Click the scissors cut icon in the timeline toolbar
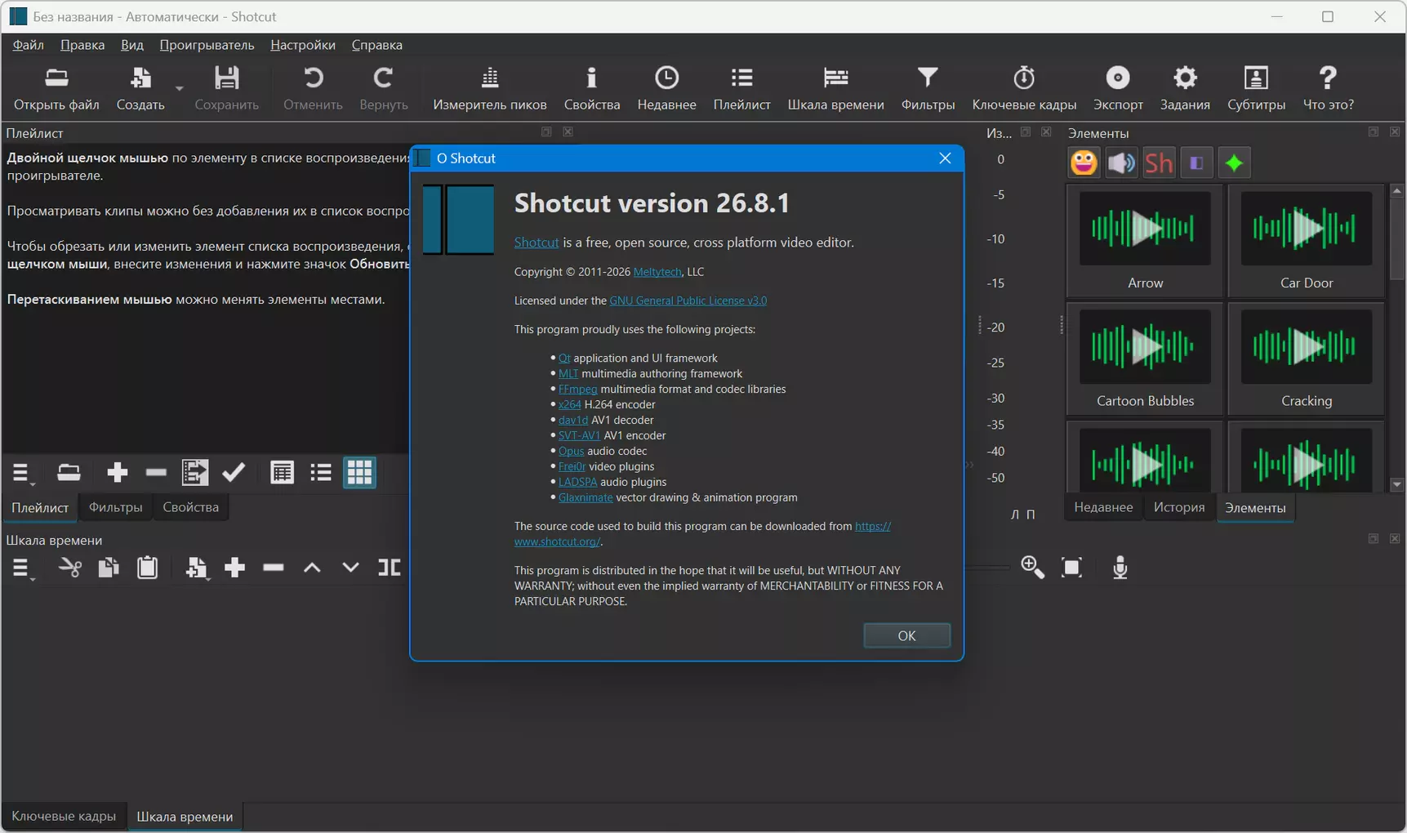 coord(70,568)
